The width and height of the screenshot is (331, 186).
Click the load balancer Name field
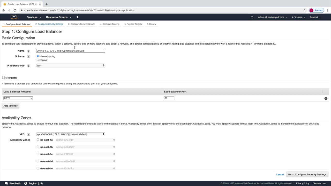(71, 51)
